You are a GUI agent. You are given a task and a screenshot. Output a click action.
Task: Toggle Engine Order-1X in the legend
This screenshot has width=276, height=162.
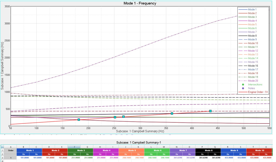[255, 92]
